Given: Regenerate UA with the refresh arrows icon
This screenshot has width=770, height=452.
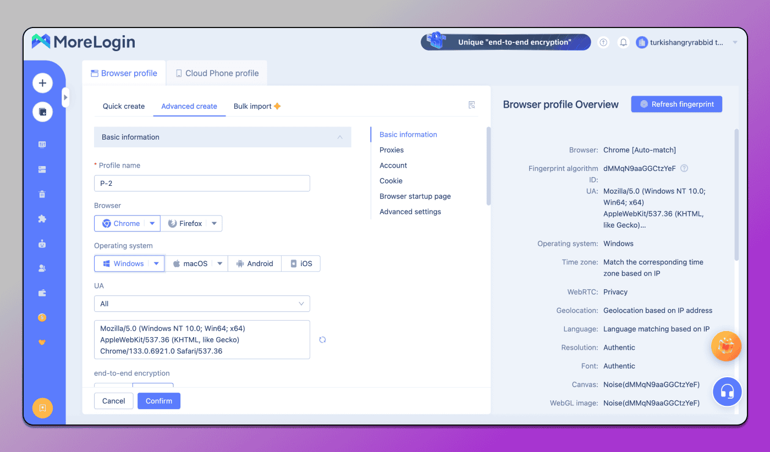Looking at the screenshot, I should [322, 340].
